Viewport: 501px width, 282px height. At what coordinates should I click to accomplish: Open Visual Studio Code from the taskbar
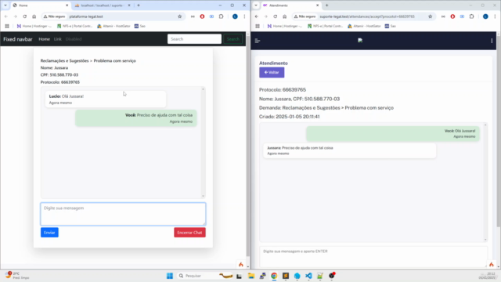pyautogui.click(x=308, y=276)
